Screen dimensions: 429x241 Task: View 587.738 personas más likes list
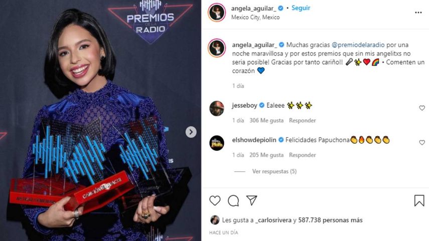(330, 220)
